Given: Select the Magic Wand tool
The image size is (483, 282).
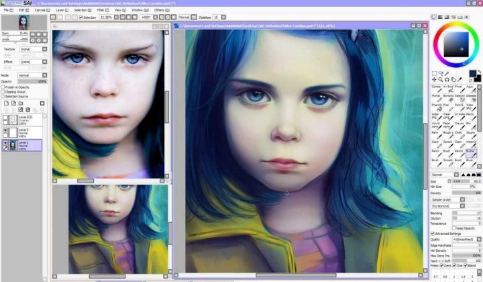Looking at the screenshot, I should 447,73.
